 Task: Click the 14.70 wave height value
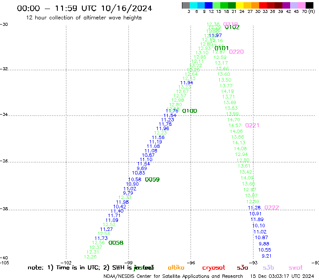coord(234,120)
